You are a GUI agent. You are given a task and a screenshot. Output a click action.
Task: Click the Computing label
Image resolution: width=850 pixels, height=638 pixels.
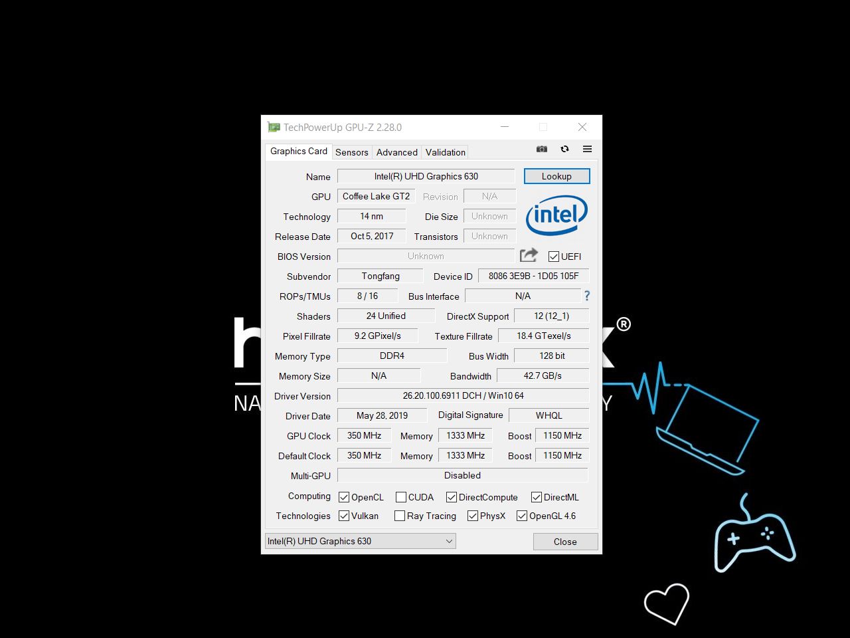(309, 496)
